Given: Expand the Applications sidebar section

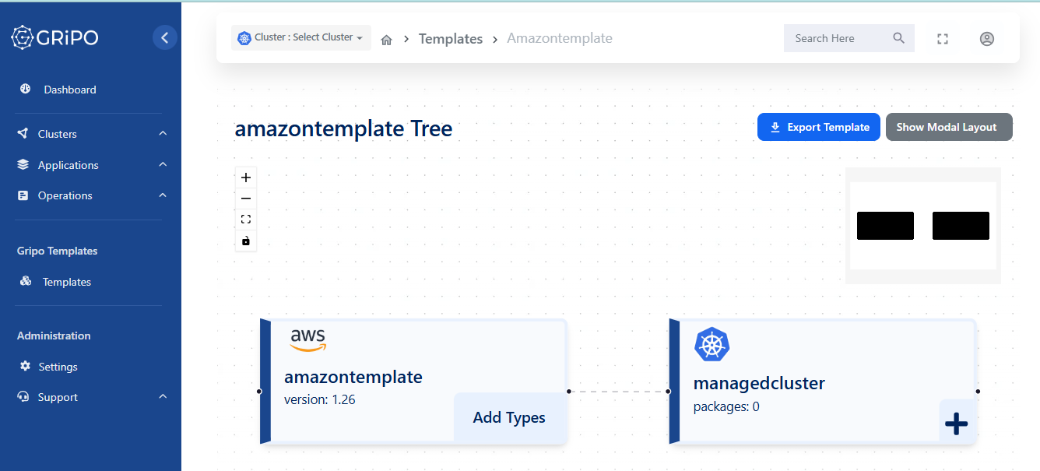Looking at the screenshot, I should pos(90,165).
